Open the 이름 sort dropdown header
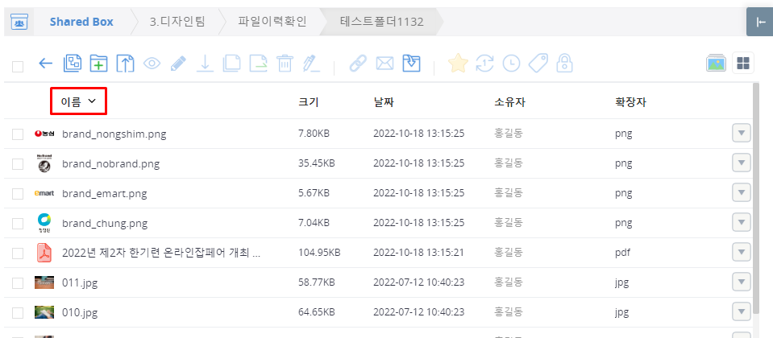The image size is (773, 338). coord(78,101)
